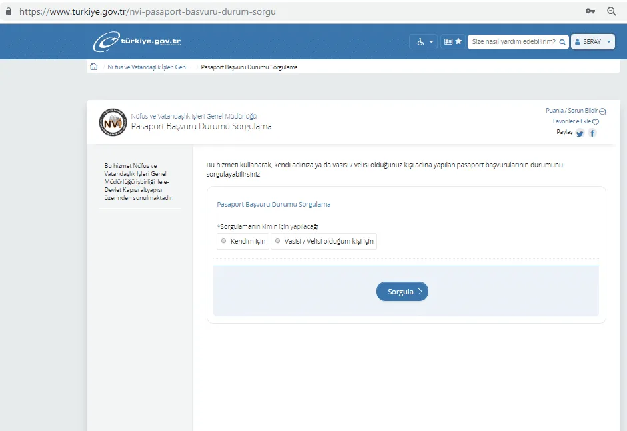This screenshot has height=431, width=627.
Task: Click "Pasaport Başvuru Durumu Sorgulama" breadcrumb text
Action: coord(249,67)
